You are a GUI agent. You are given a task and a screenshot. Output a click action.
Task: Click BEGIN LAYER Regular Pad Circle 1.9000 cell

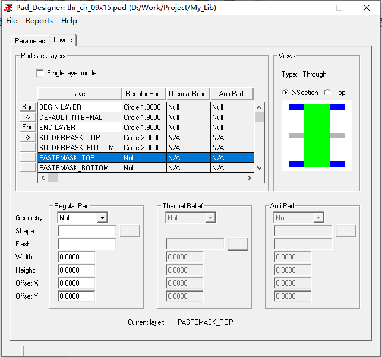pos(144,107)
